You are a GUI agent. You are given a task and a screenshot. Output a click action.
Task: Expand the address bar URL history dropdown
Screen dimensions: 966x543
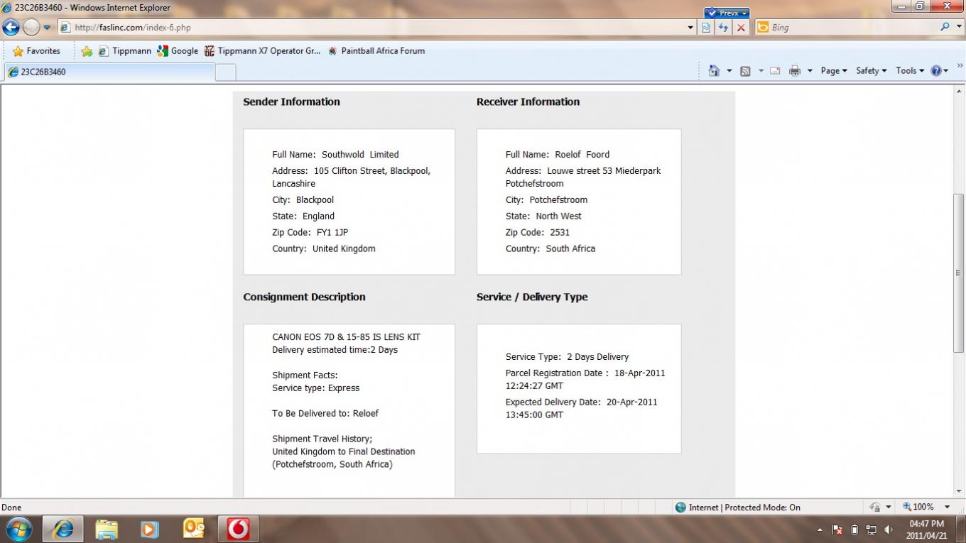691,28
